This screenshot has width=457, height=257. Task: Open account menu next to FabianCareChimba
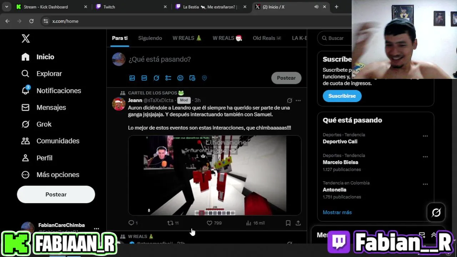96,228
